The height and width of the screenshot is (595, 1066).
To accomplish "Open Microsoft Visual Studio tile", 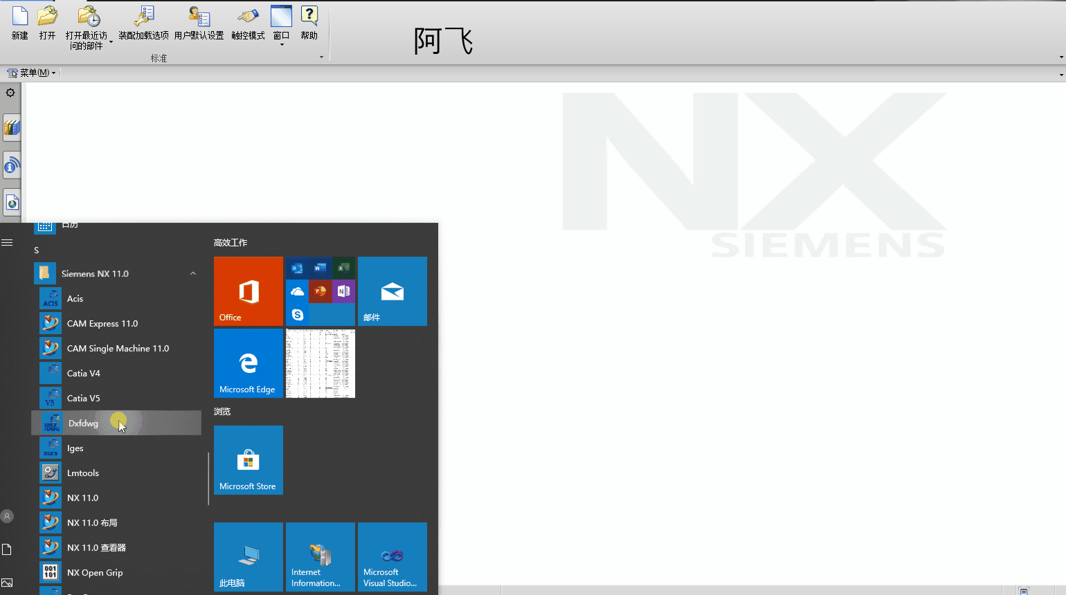I will 392,557.
